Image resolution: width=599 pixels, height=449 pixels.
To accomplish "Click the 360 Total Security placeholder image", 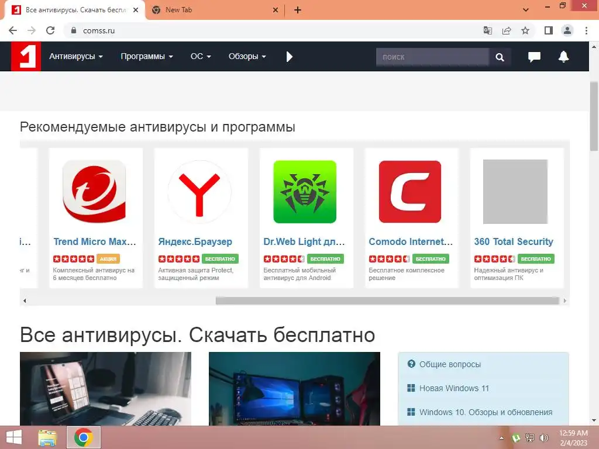I will click(x=515, y=191).
